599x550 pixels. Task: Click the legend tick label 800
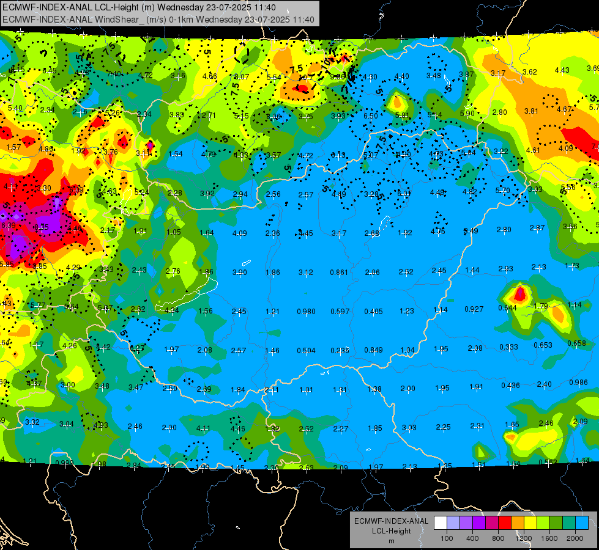click(x=498, y=538)
